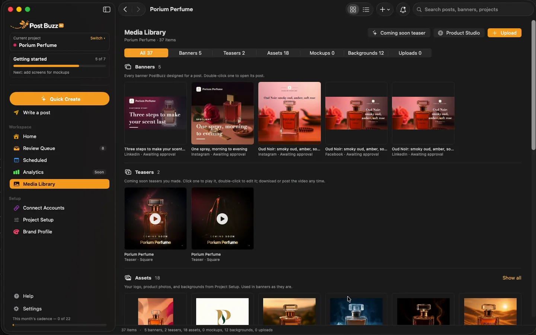Select the Banners 5 tab
The height and width of the screenshot is (335, 536).
tap(190, 53)
